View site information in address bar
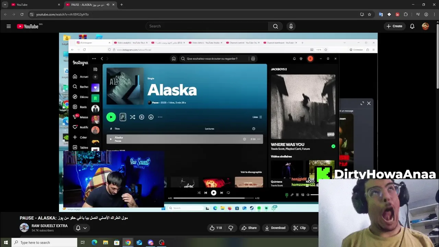The height and width of the screenshot is (247, 439). [x=32, y=14]
